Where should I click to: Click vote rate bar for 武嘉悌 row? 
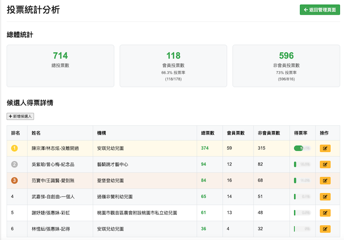click(x=302, y=196)
